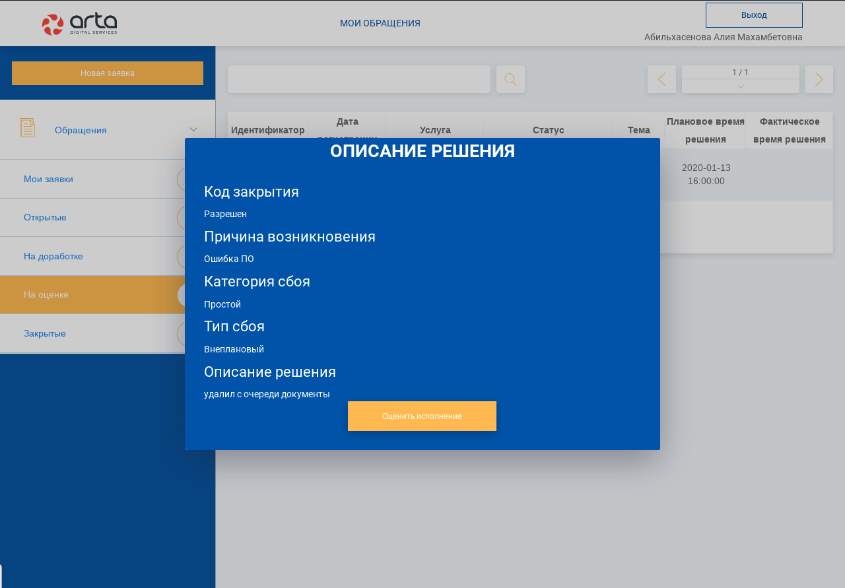
Task: Click the Идентификатор column header
Action: [268, 130]
